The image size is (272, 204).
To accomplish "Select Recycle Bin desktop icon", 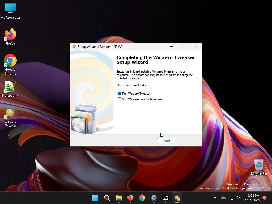I will 259,167.
